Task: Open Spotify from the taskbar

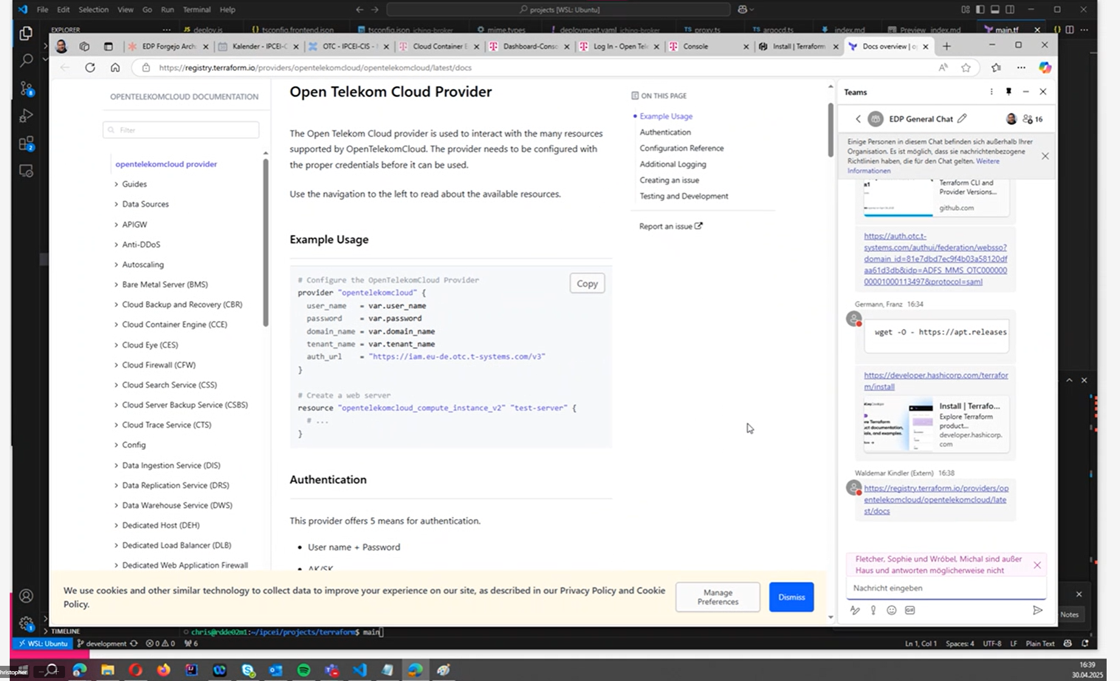Action: [x=303, y=670]
